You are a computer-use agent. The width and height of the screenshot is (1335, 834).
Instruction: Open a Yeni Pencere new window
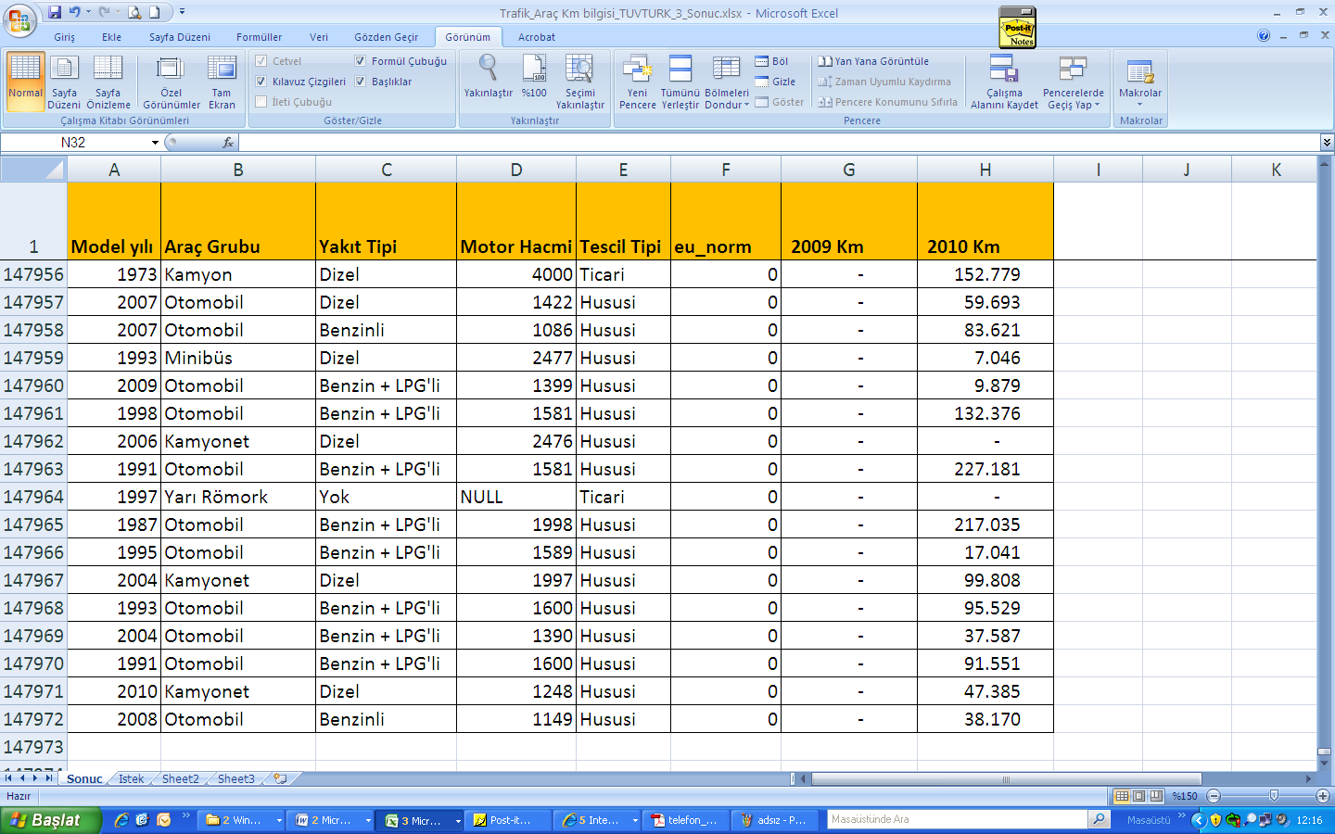[x=638, y=82]
